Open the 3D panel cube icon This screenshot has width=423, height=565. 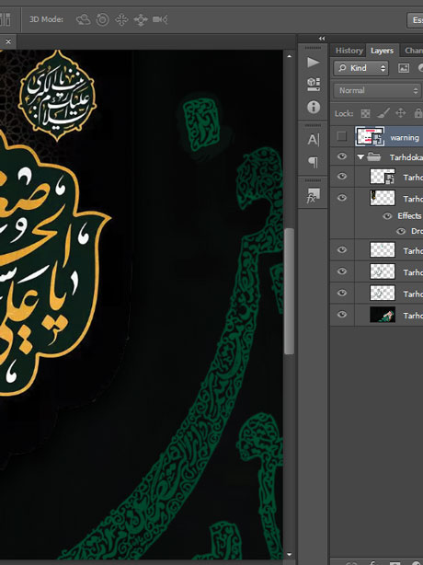[x=314, y=85]
